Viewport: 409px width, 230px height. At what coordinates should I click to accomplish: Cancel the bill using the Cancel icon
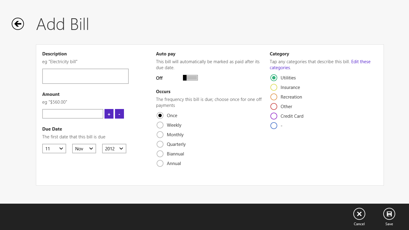coord(359,214)
